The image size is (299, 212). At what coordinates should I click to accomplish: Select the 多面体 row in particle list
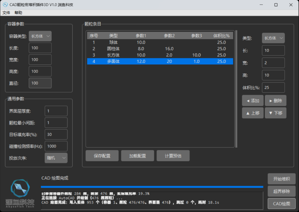(x=160, y=61)
